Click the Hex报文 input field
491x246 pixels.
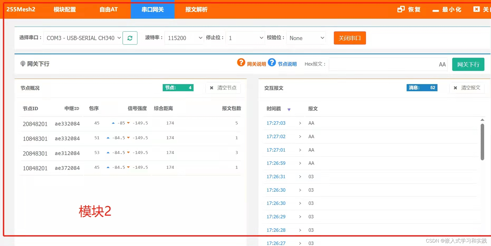tap(388, 64)
